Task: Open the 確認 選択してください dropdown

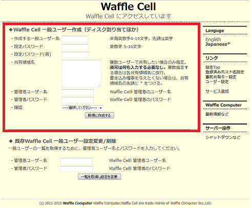Action: pos(82,108)
